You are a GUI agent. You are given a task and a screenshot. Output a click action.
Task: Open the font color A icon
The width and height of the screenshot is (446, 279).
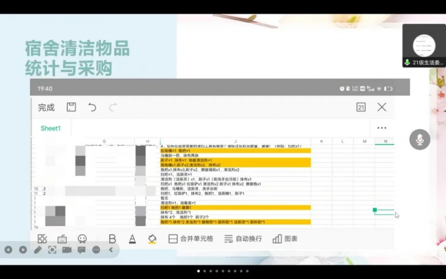(x=132, y=239)
